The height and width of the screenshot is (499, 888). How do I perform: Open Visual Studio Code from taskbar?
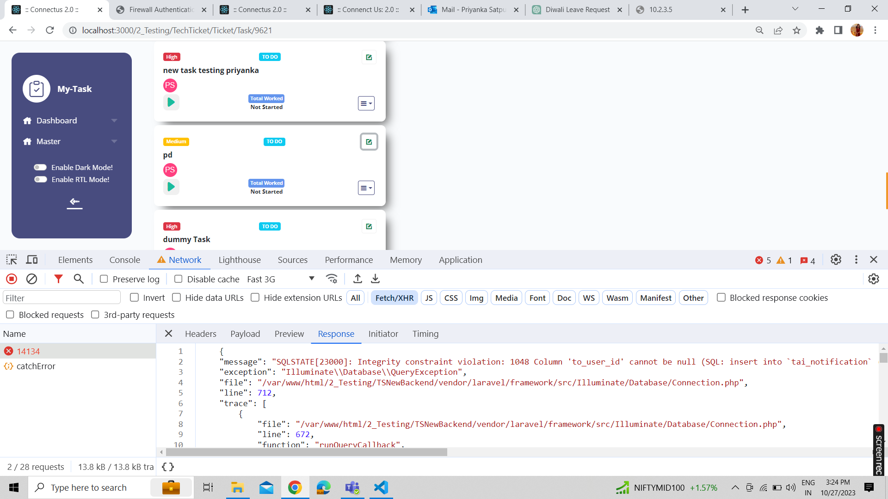point(381,487)
